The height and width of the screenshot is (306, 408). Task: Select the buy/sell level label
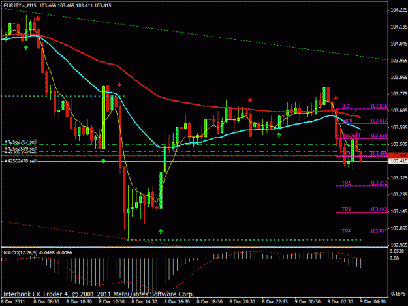point(352,136)
